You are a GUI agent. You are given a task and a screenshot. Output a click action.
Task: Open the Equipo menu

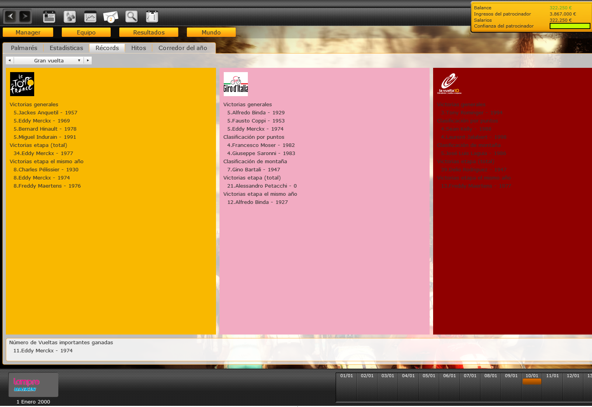pos(86,33)
